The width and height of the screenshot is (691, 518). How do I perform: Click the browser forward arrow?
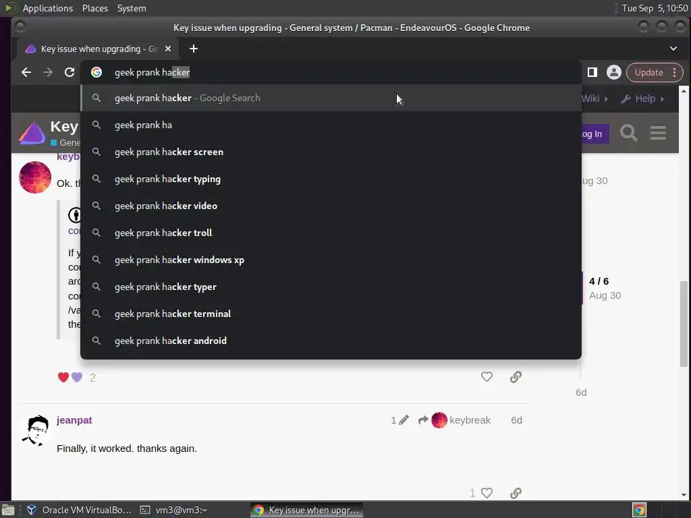[48, 72]
